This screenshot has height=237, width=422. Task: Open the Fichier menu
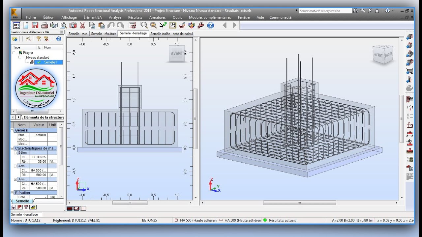pos(31,17)
